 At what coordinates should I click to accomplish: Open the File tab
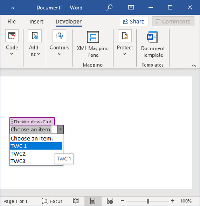12,22
